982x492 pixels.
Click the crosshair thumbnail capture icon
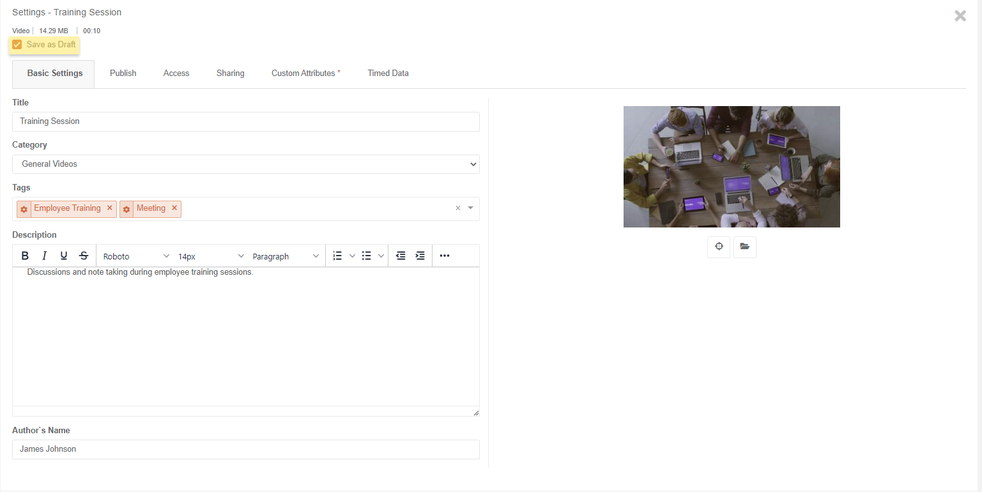click(x=719, y=247)
